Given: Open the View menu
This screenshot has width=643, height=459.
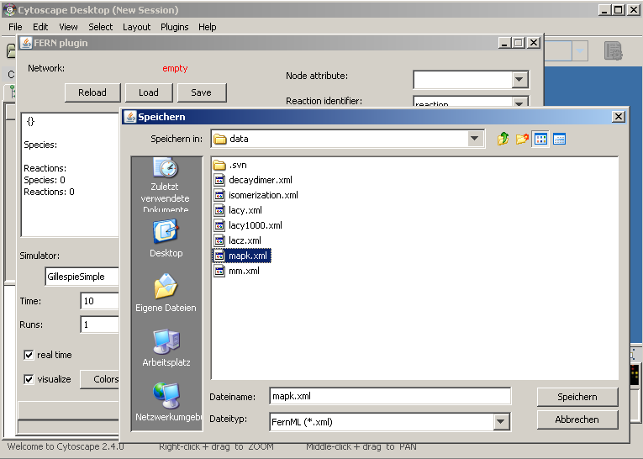Looking at the screenshot, I should click(68, 27).
